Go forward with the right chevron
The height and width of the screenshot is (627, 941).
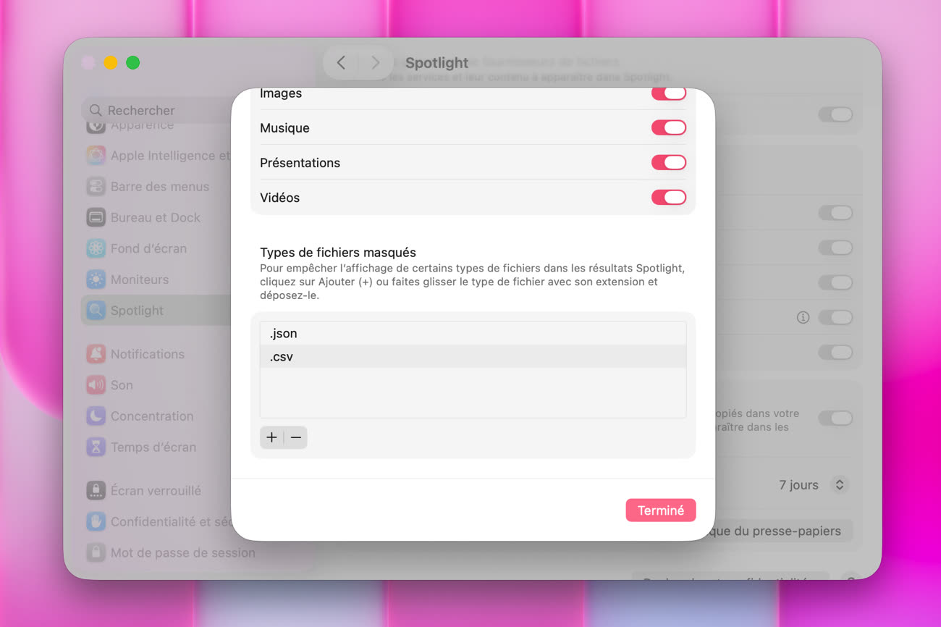click(375, 63)
